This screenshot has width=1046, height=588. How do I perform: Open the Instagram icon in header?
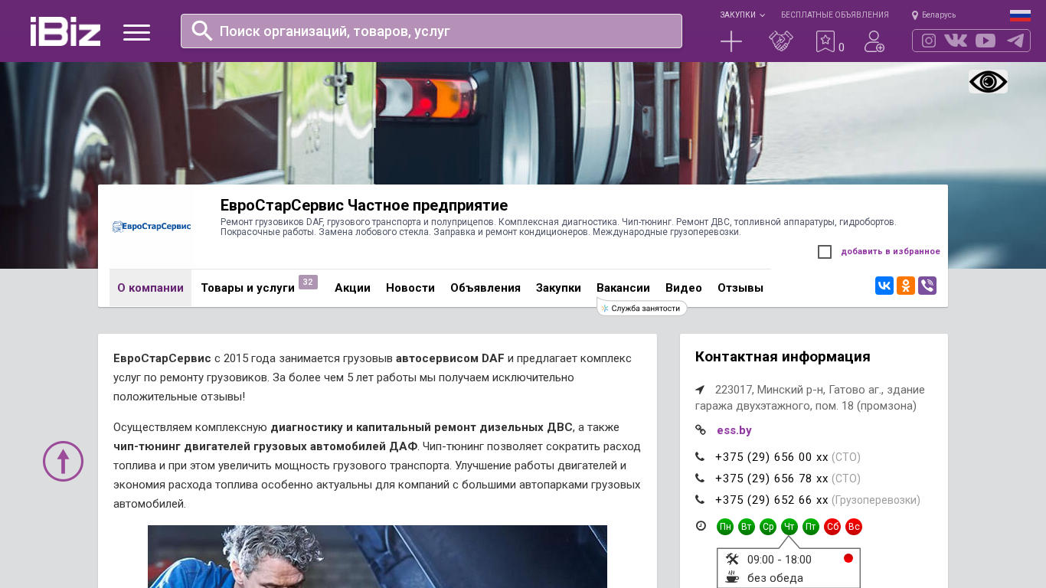(x=929, y=41)
